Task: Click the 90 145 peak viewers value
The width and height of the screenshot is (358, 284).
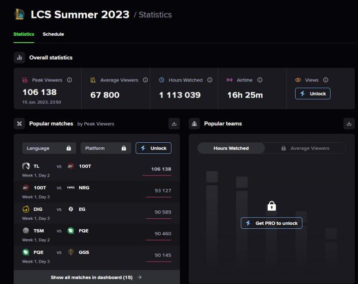Action: [x=163, y=255]
